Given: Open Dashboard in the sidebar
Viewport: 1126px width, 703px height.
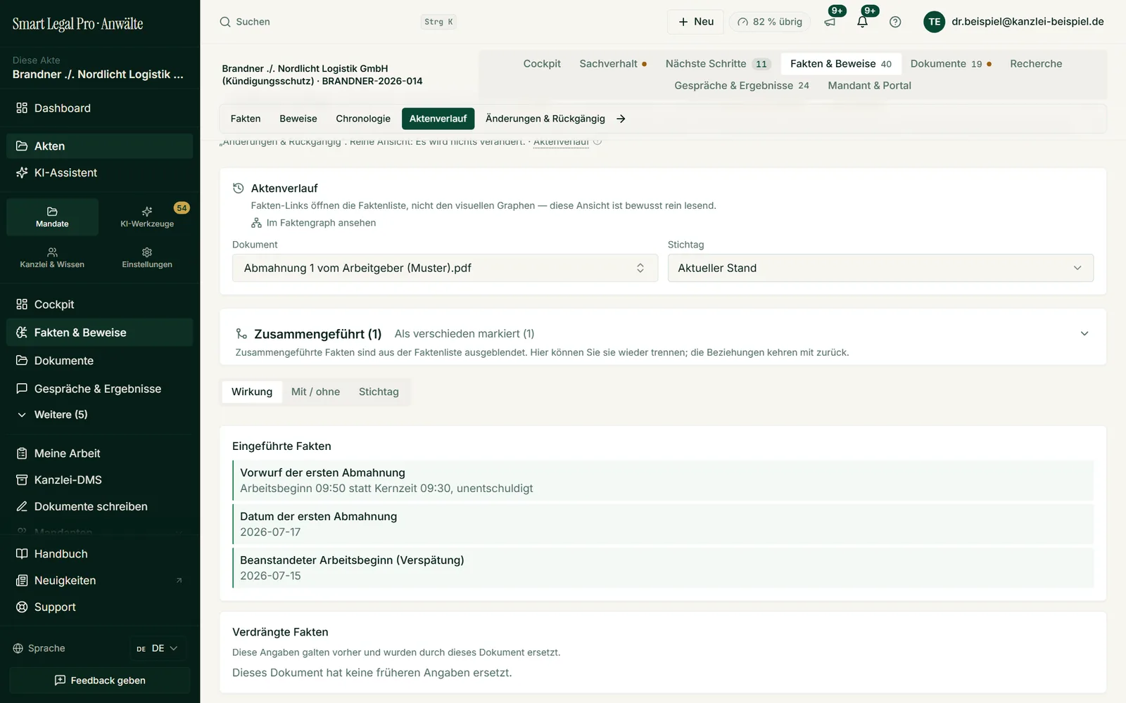Looking at the screenshot, I should tap(100, 108).
